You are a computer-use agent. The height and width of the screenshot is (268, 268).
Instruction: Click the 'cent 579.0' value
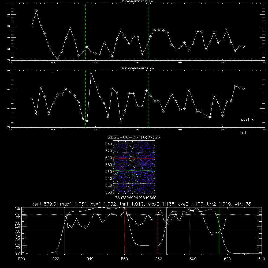pyautogui.click(x=44, y=204)
